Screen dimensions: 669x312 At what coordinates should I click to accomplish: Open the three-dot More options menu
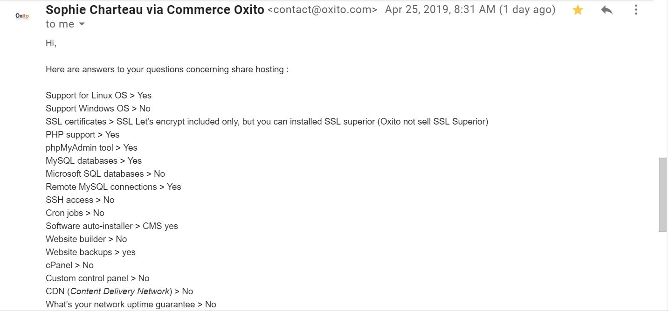(x=636, y=10)
